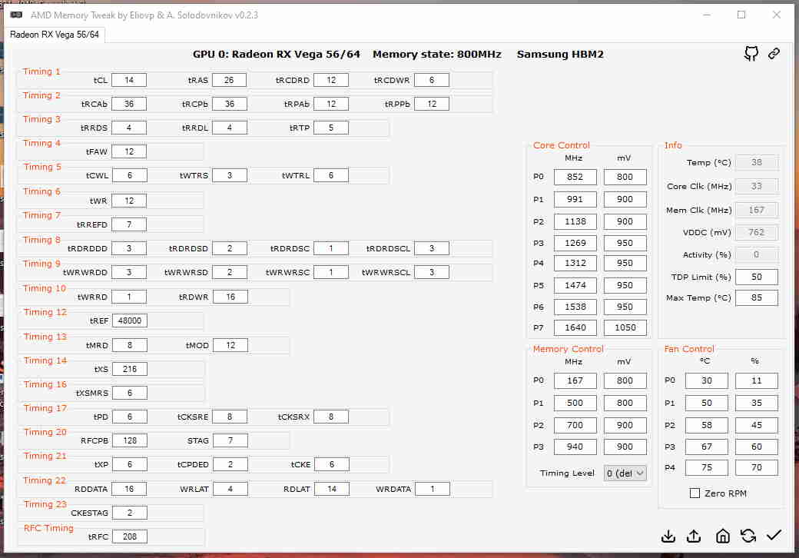Click the RDDATA input field
This screenshot has height=558, width=799.
[129, 489]
